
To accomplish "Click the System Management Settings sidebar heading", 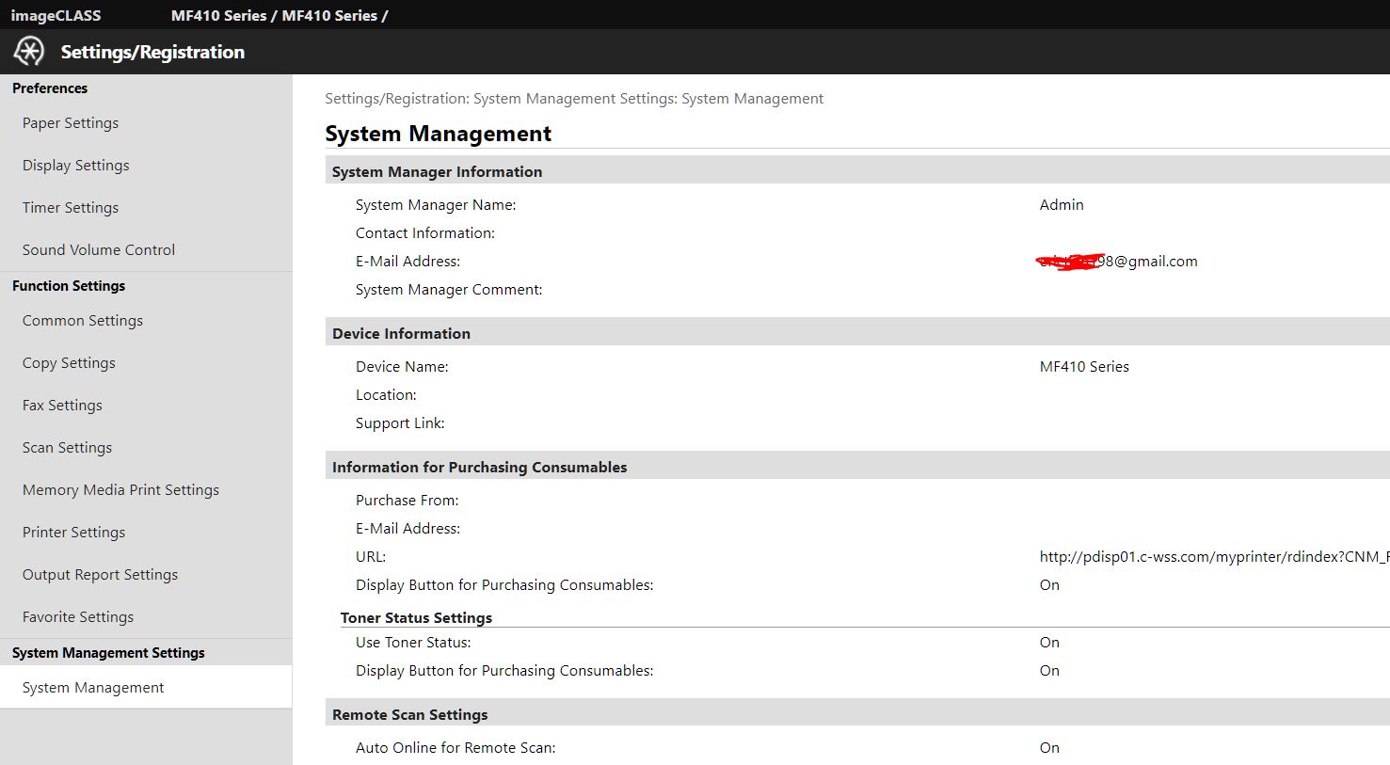I will pyautogui.click(x=108, y=653).
